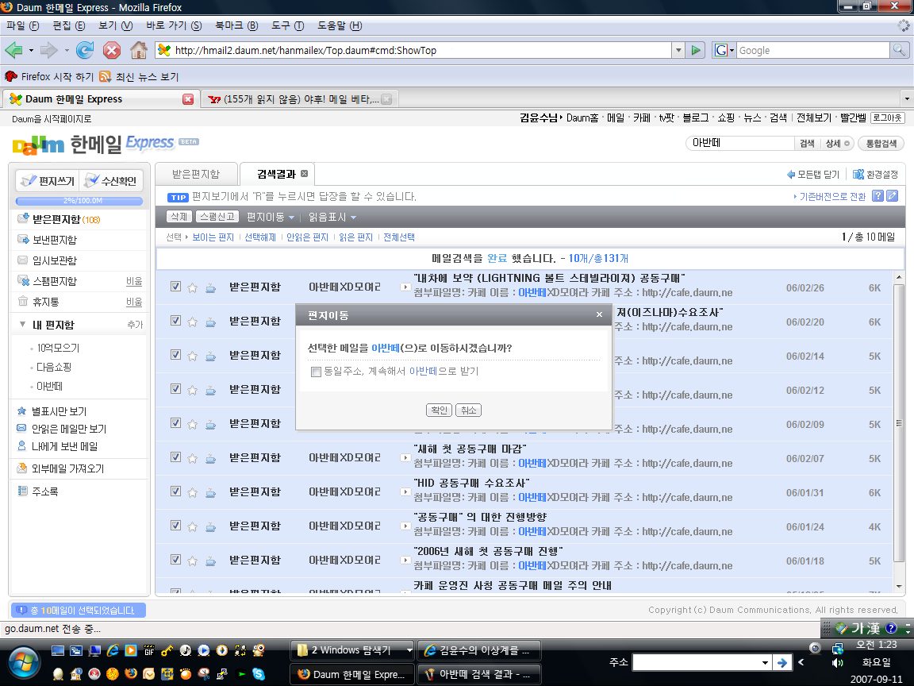This screenshot has width=914, height=686.
Task: Open the 북마크 menu
Action: click(236, 25)
